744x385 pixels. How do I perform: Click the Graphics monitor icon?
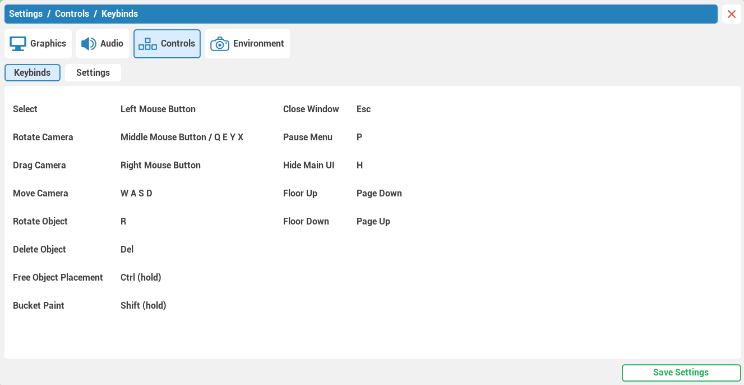[18, 44]
